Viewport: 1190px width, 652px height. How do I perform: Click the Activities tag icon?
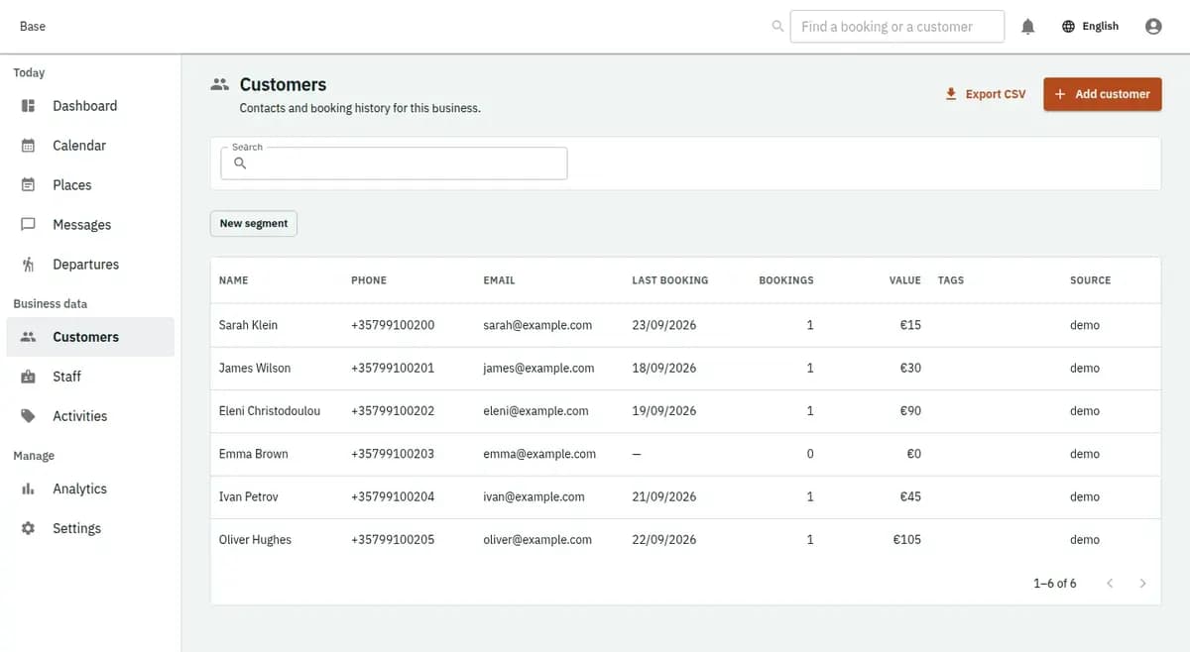click(x=29, y=416)
